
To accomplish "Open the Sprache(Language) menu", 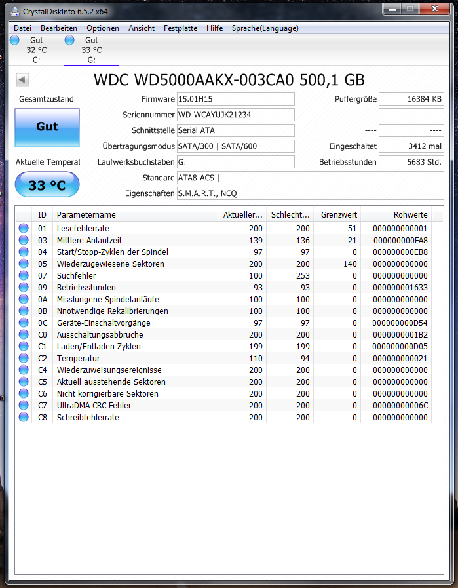I will coord(265,28).
